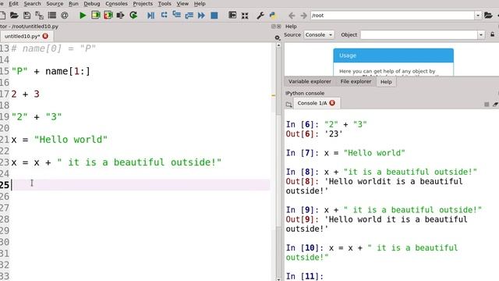
Task: Open editor options gear menu
Action: point(278,38)
